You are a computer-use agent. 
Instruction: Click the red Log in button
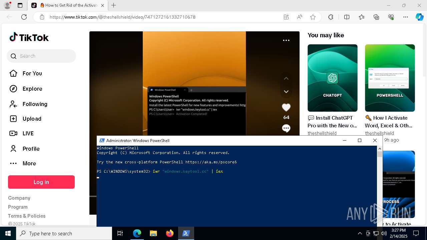click(41, 182)
